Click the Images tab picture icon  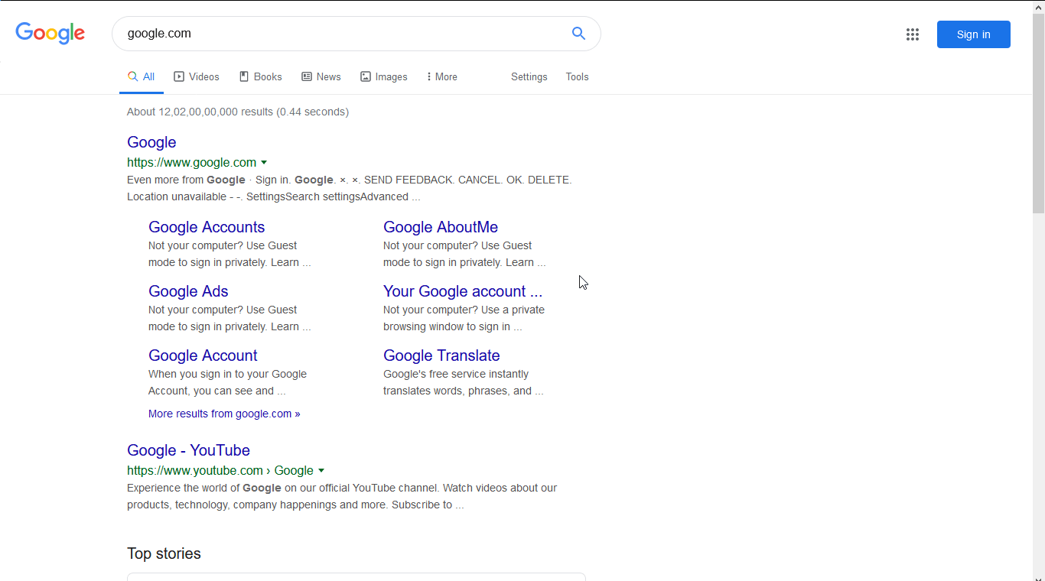366,76
